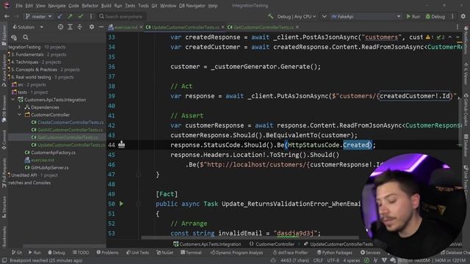The width and height of the screenshot is (470, 264).
Task: Collapse the CustomerController folder
Action: coord(20,114)
